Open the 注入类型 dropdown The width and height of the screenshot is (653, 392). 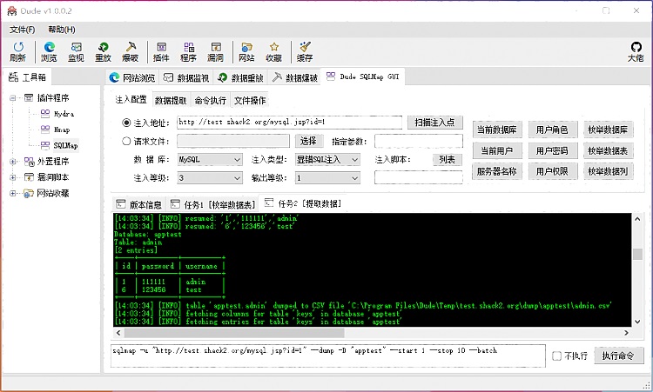(x=327, y=160)
